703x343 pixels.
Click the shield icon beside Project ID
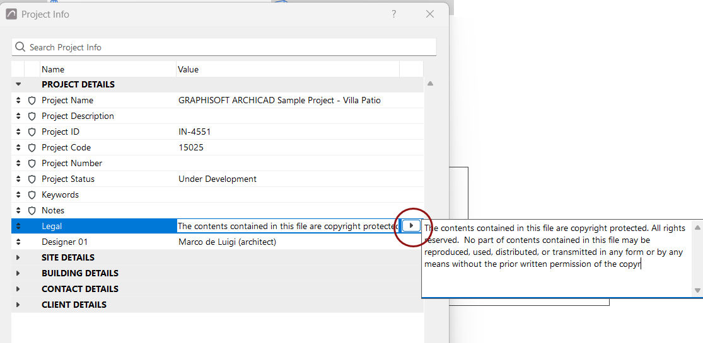click(32, 132)
